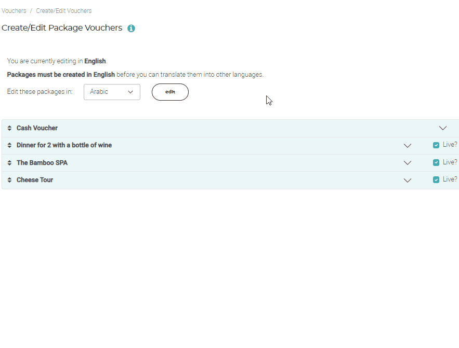Go to Vouchers breadcrumb link

14,11
